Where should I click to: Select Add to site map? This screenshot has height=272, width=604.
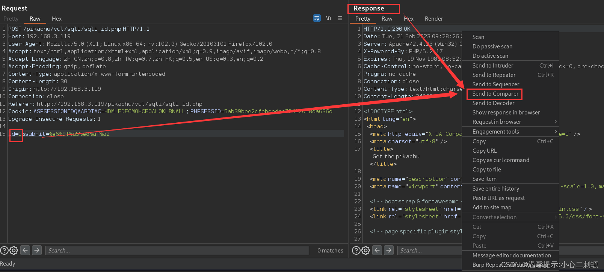pos(510,207)
